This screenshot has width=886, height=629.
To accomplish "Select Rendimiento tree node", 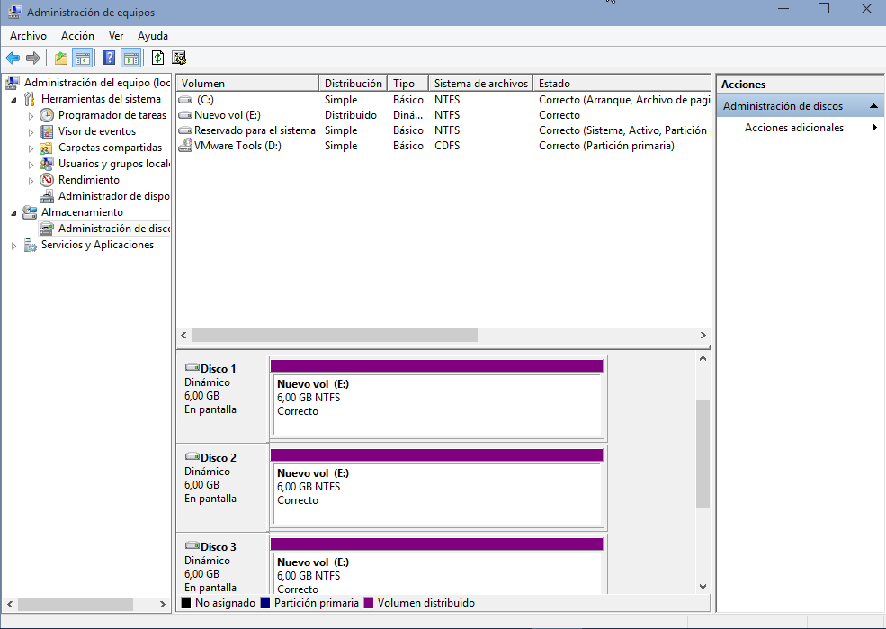I will tap(89, 180).
